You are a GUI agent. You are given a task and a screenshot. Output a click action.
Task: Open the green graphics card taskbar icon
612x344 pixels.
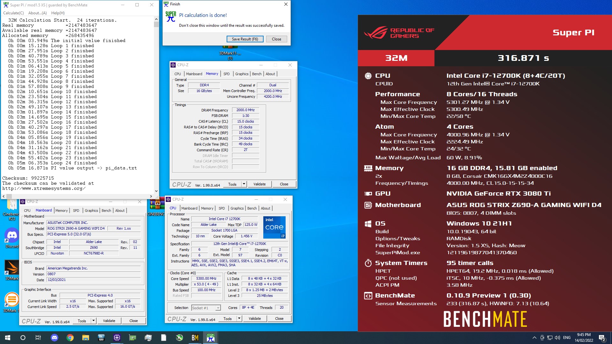132,338
